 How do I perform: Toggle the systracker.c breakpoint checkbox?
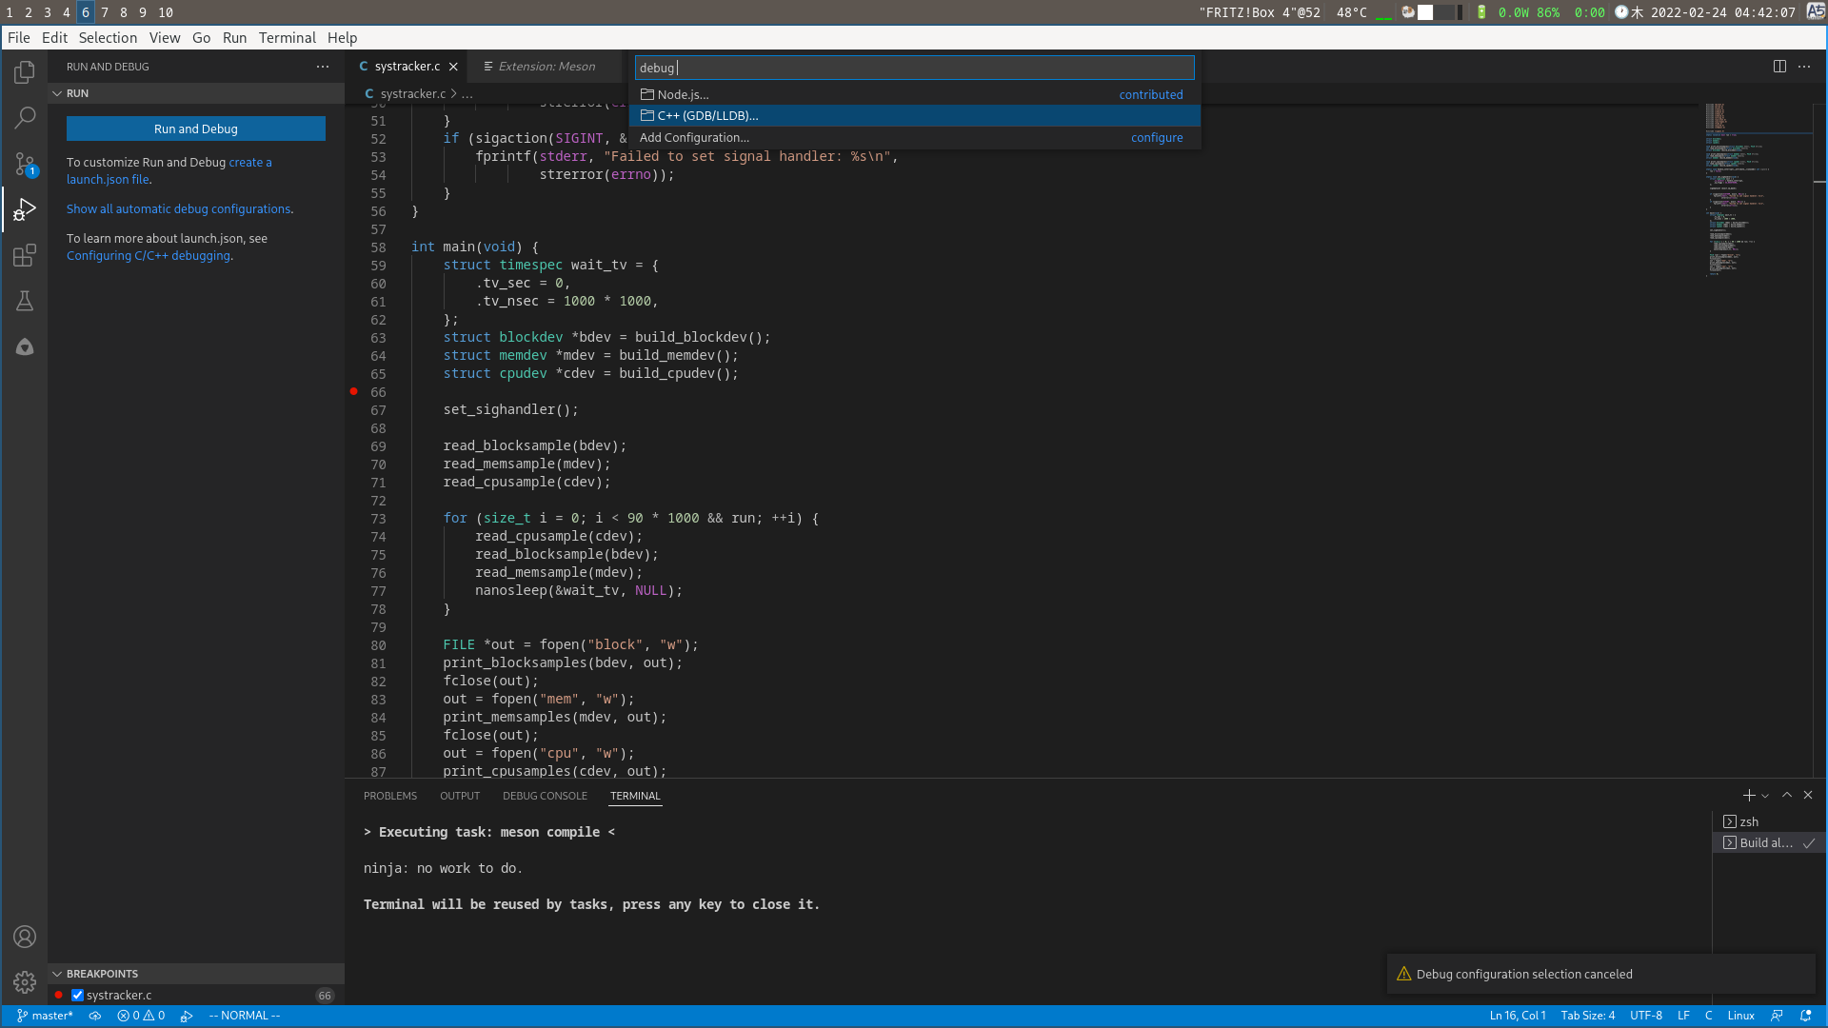pos(78,996)
